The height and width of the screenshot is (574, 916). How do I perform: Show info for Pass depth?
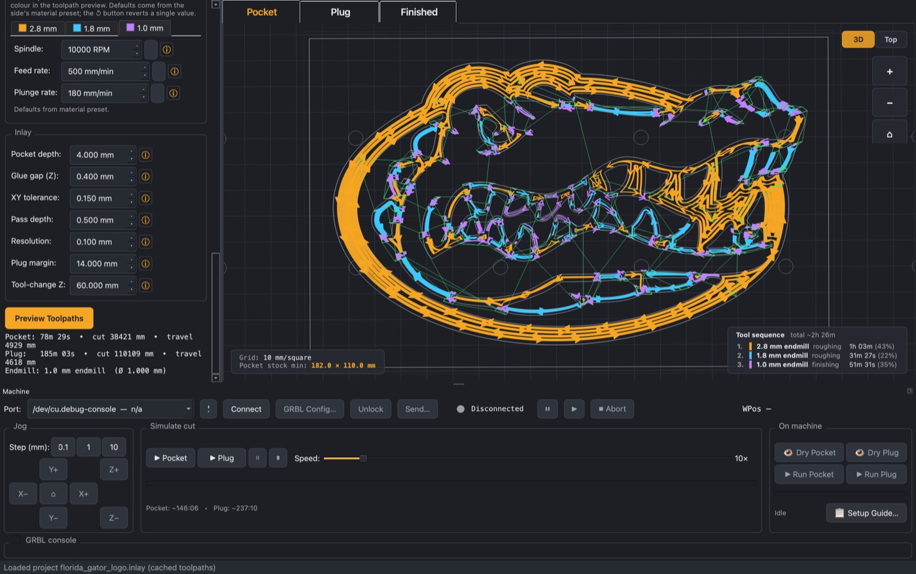[x=145, y=220]
